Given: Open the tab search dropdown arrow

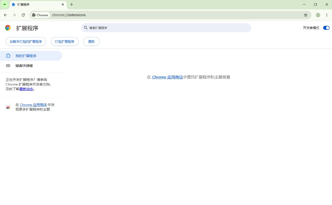Looking at the screenshot, I should point(5,4).
